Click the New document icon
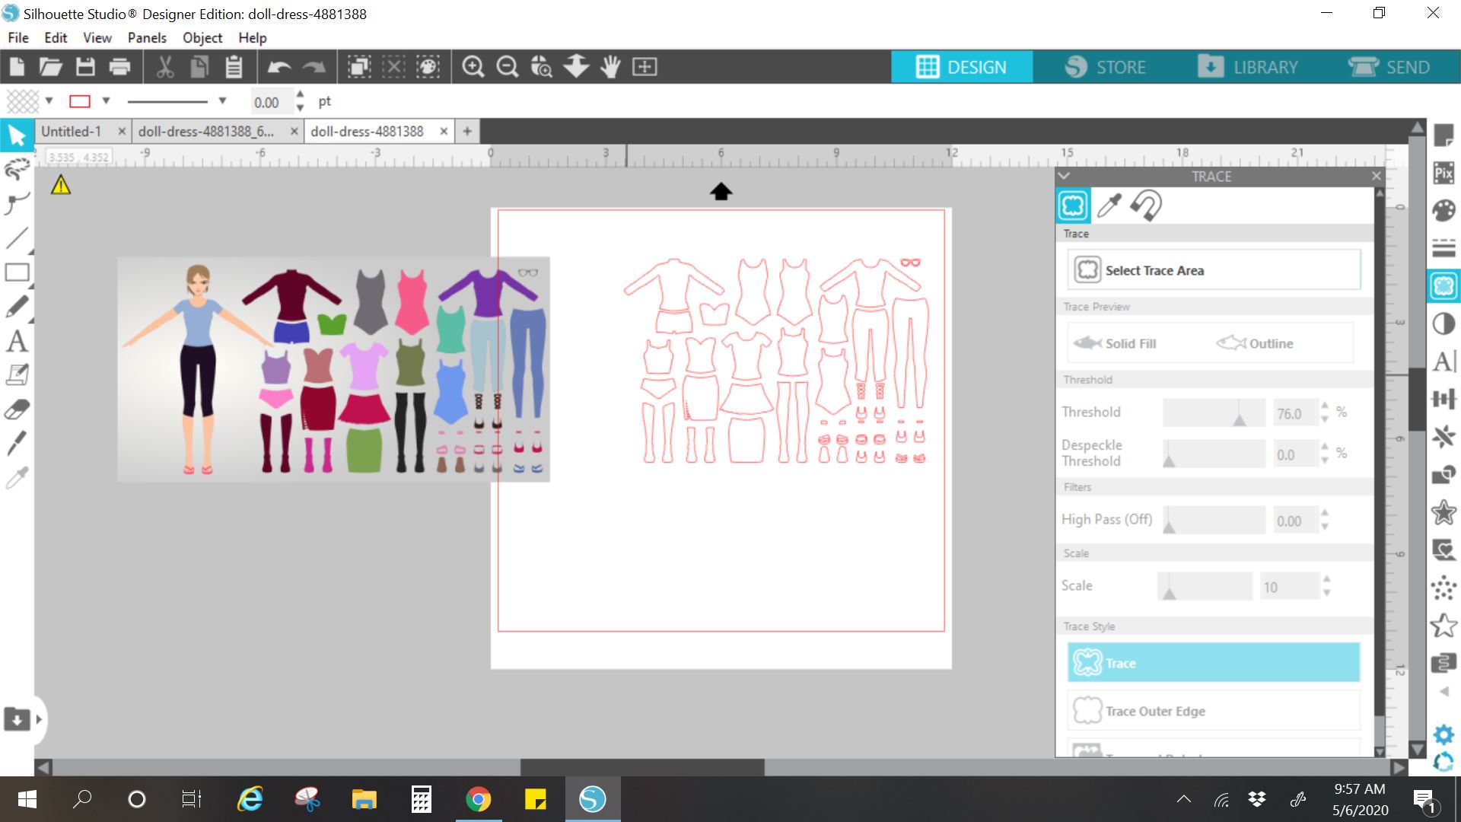The width and height of the screenshot is (1461, 822). 17,67
